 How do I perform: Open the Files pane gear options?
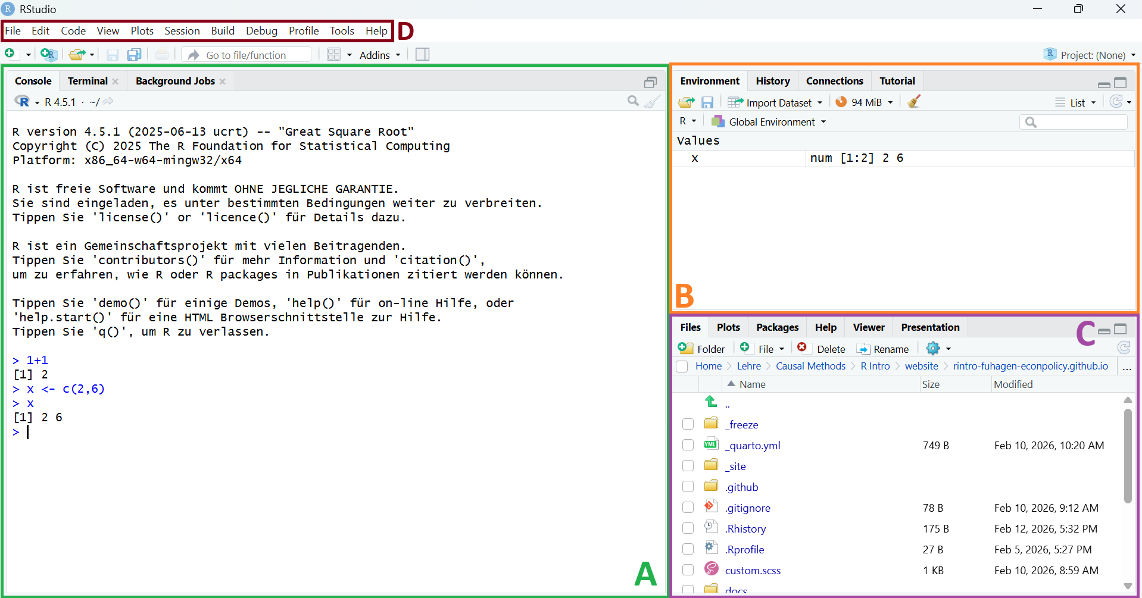tap(933, 348)
